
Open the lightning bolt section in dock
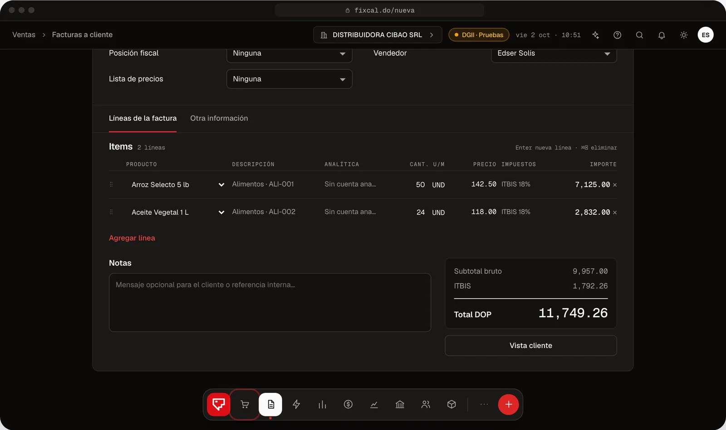point(296,404)
